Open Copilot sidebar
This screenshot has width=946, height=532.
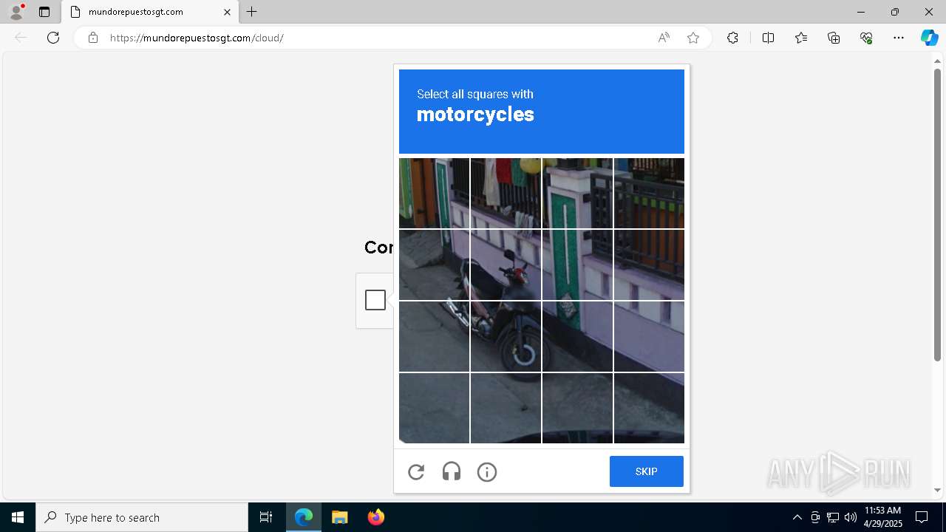click(x=929, y=38)
